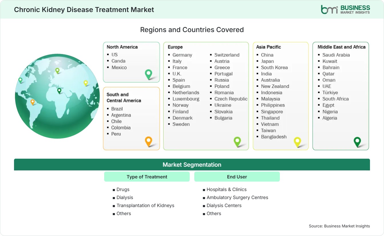Click Russia in the Europe list
Screen dimensions: 384x236
(x=222, y=80)
